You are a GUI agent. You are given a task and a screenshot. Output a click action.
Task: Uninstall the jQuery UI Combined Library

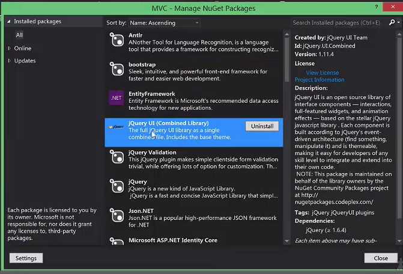[x=262, y=126]
